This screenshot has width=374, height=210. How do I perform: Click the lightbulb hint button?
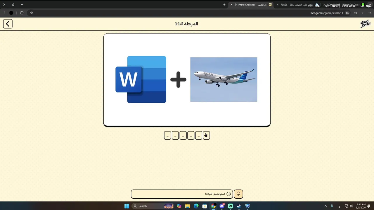point(238,194)
